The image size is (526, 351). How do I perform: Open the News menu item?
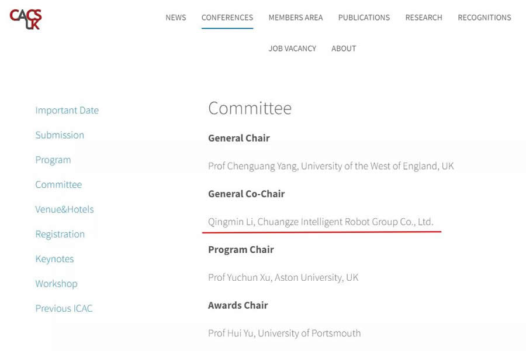point(175,18)
